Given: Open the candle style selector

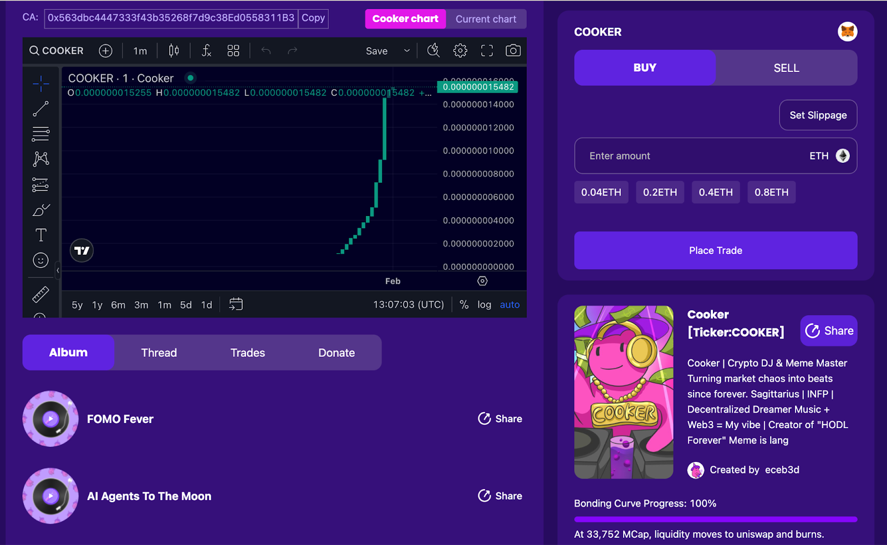Looking at the screenshot, I should coord(173,50).
